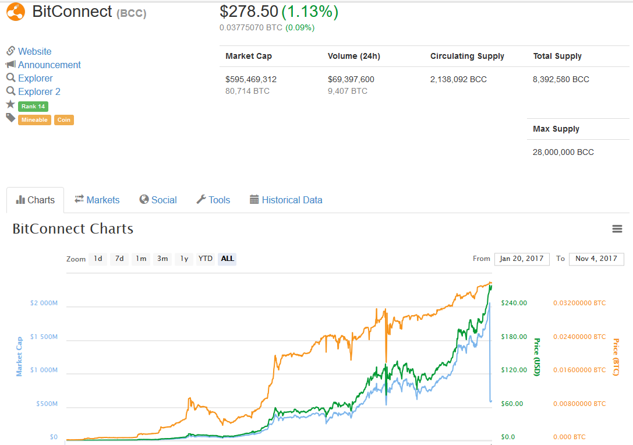Open the Explorer link
This screenshot has width=633, height=445.
(x=36, y=78)
